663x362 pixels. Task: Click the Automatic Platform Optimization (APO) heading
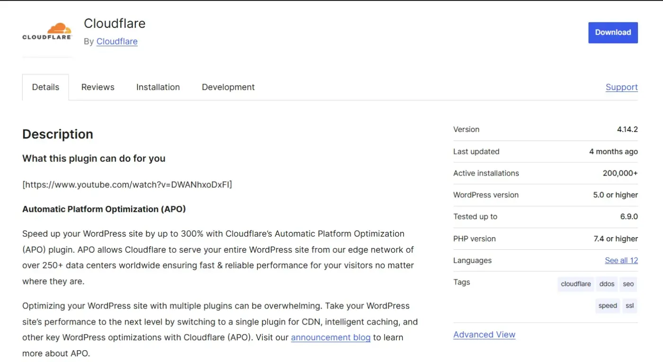point(104,209)
